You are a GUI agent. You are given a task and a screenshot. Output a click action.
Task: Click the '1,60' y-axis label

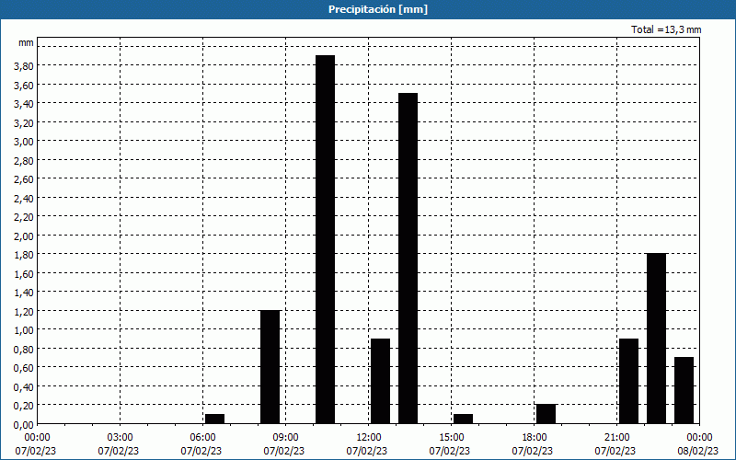24,273
